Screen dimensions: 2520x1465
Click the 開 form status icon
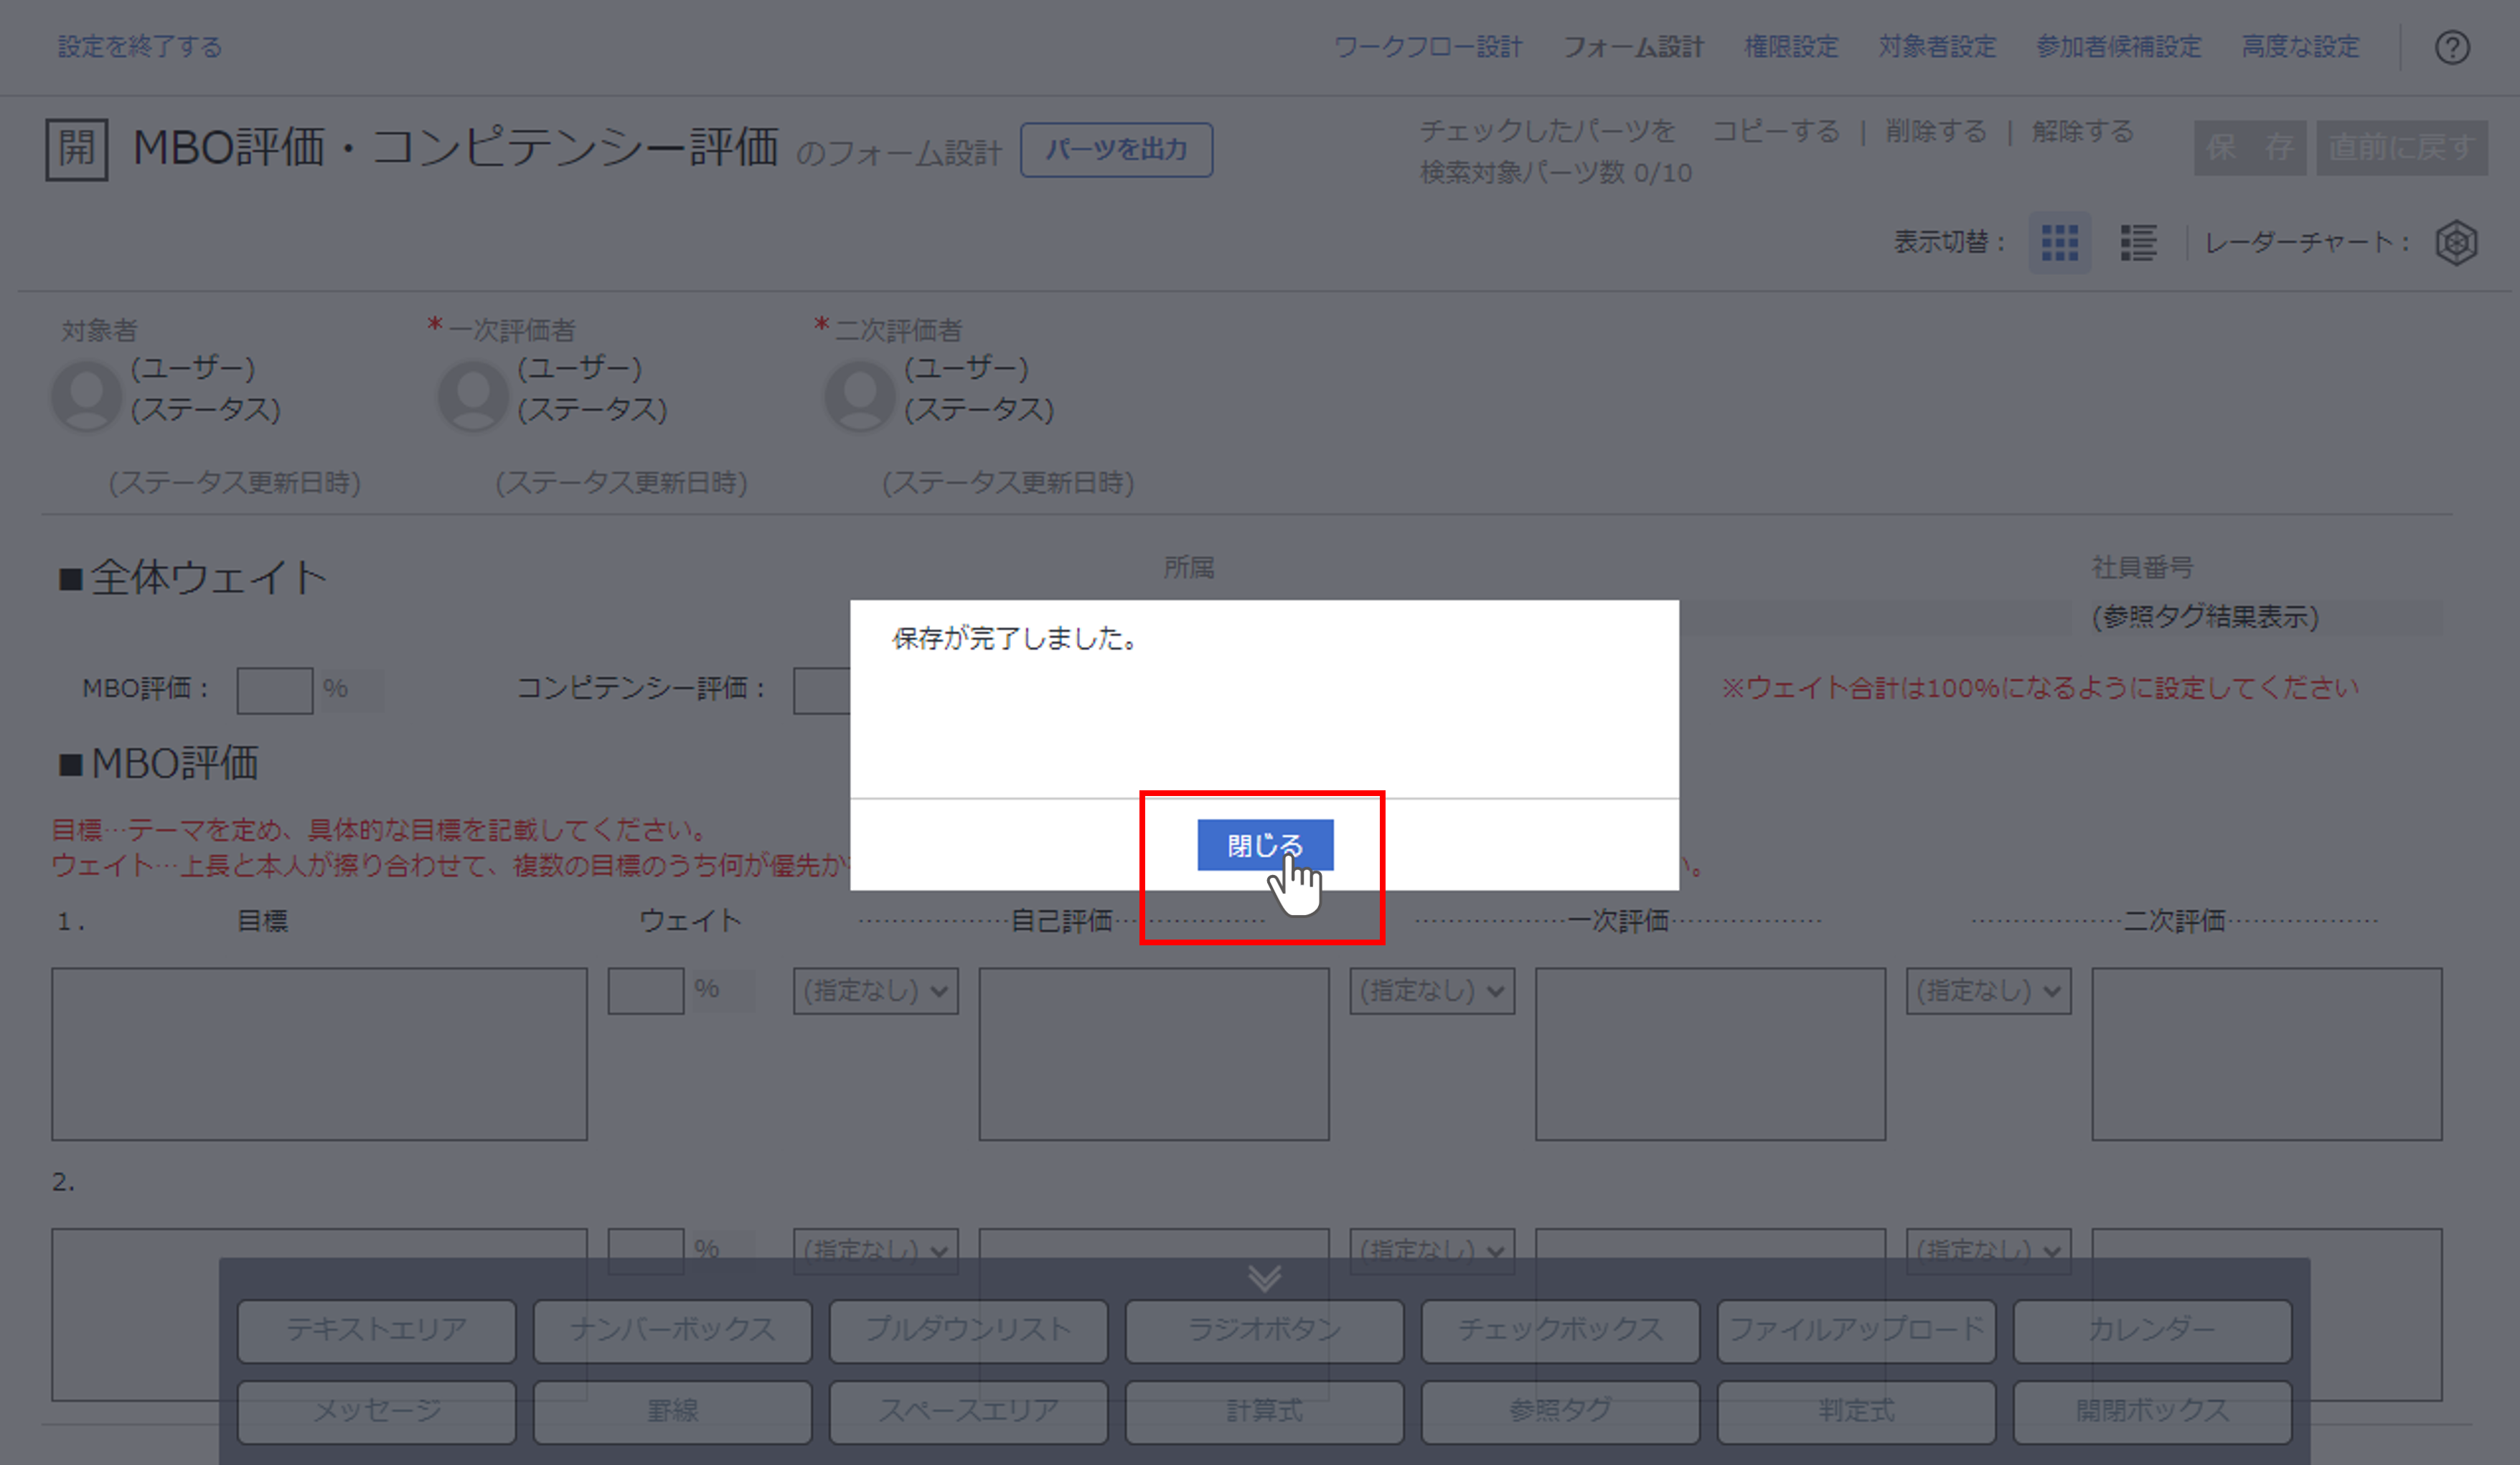pos(77,149)
